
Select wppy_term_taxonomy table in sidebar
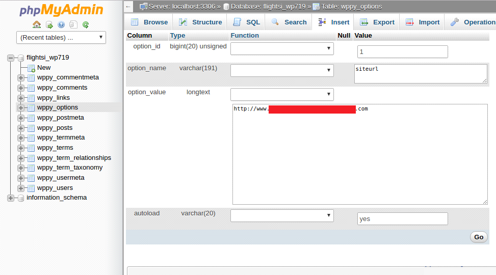[70, 168]
